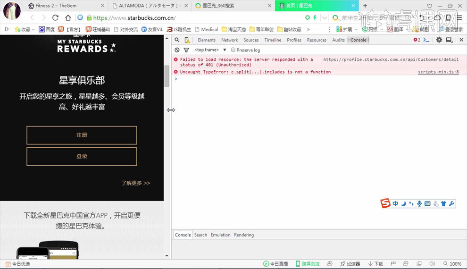Click 今日优选 in the status bar
Screen dimensions: 467x269
point(17,264)
